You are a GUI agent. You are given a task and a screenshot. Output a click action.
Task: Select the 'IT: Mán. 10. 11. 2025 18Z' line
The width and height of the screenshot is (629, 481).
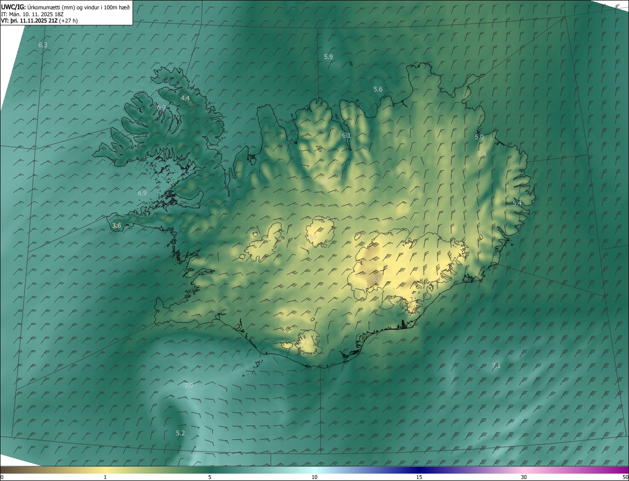point(32,14)
